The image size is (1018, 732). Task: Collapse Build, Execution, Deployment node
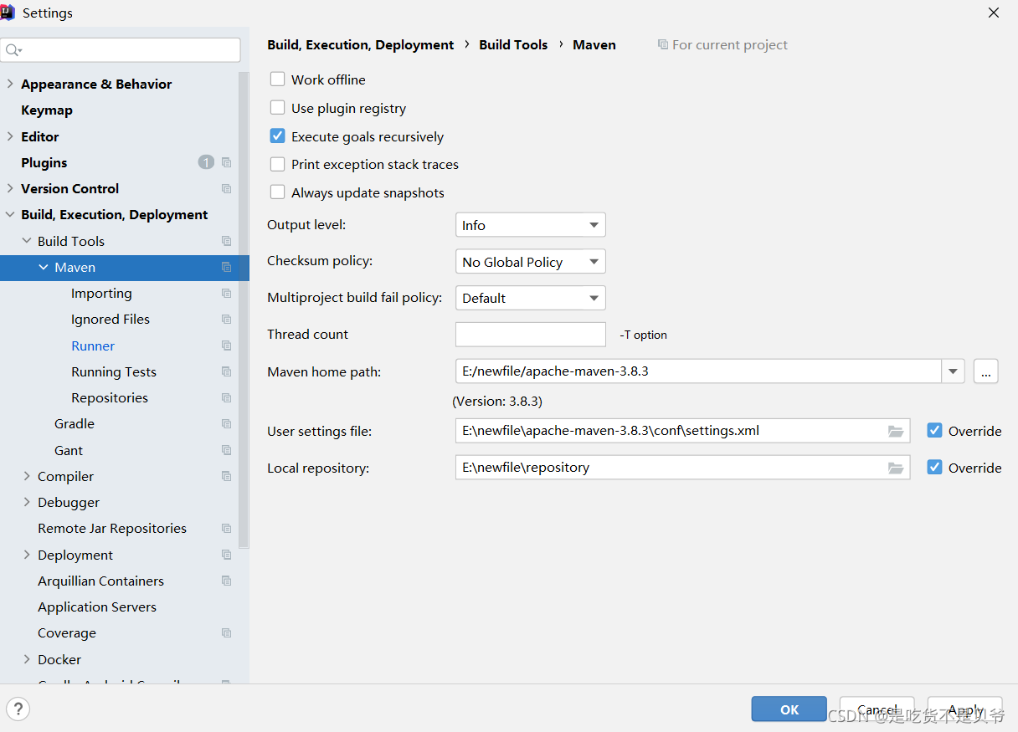(10, 214)
